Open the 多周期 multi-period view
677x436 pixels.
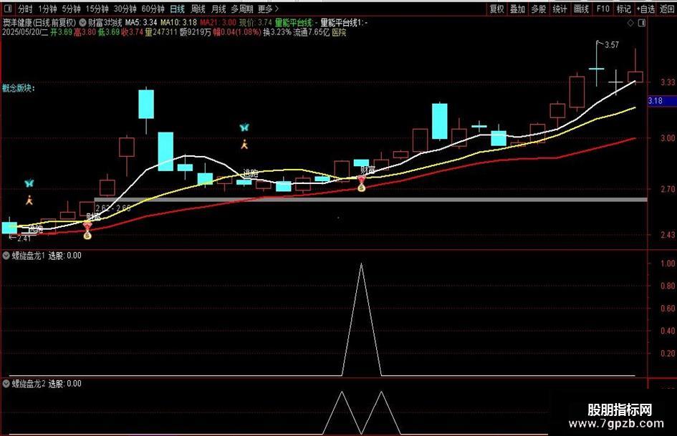pyautogui.click(x=242, y=9)
